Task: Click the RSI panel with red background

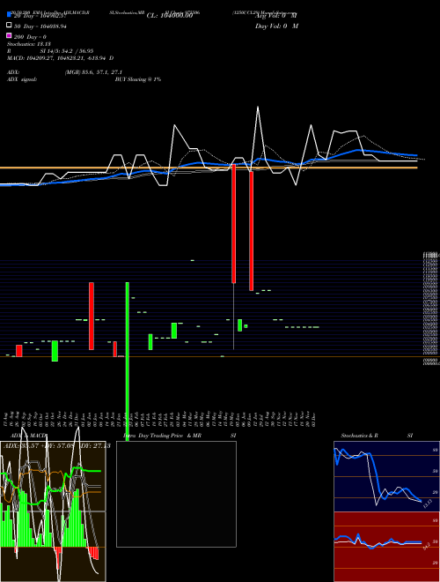Action: pos(386,547)
